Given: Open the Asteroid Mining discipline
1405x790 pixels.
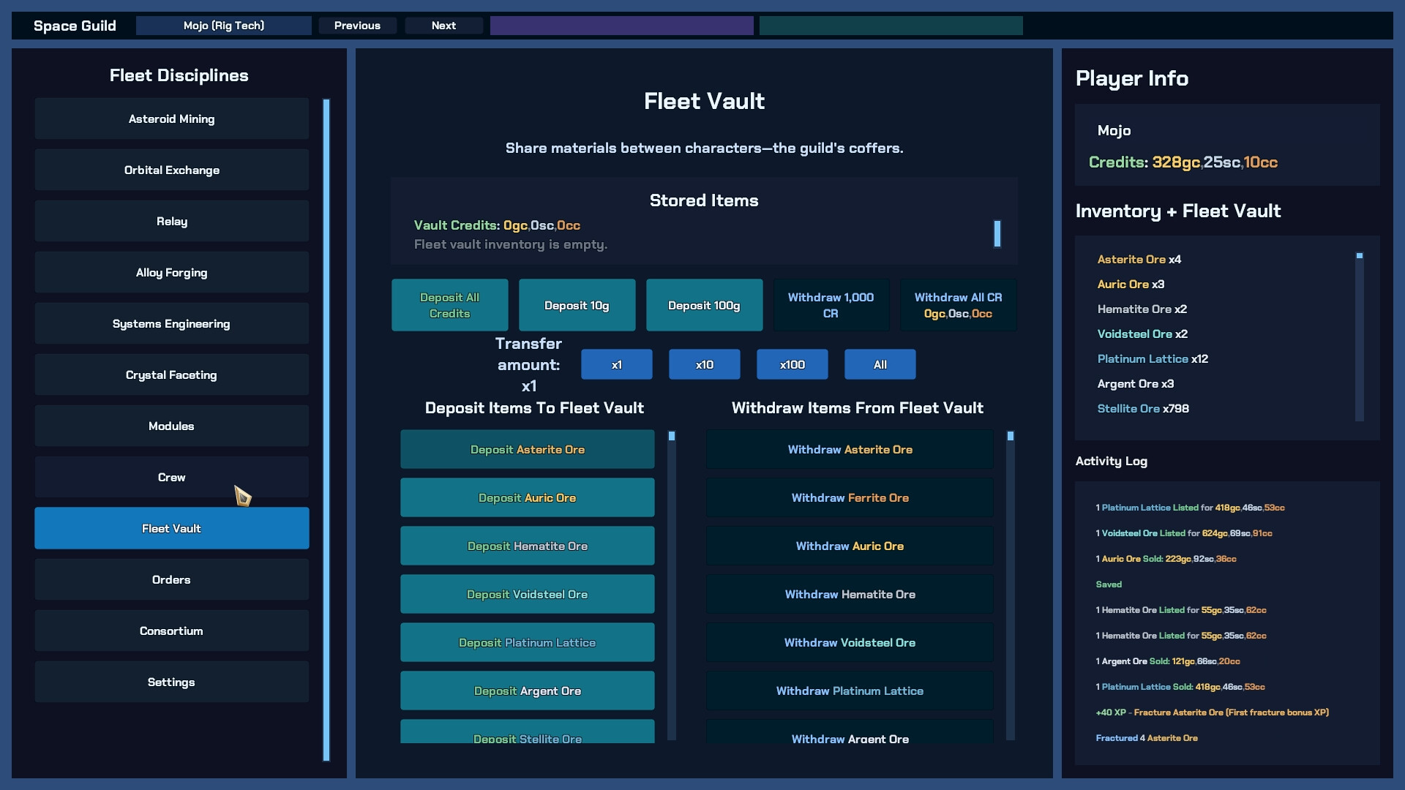Looking at the screenshot, I should [x=171, y=118].
